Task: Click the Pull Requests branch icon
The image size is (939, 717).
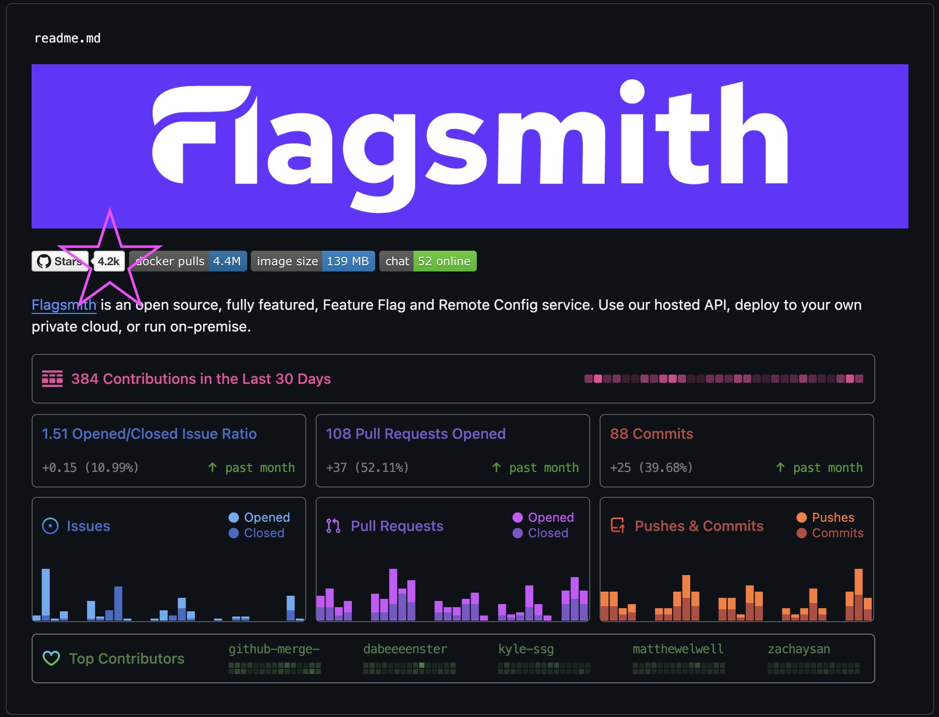Action: [333, 526]
